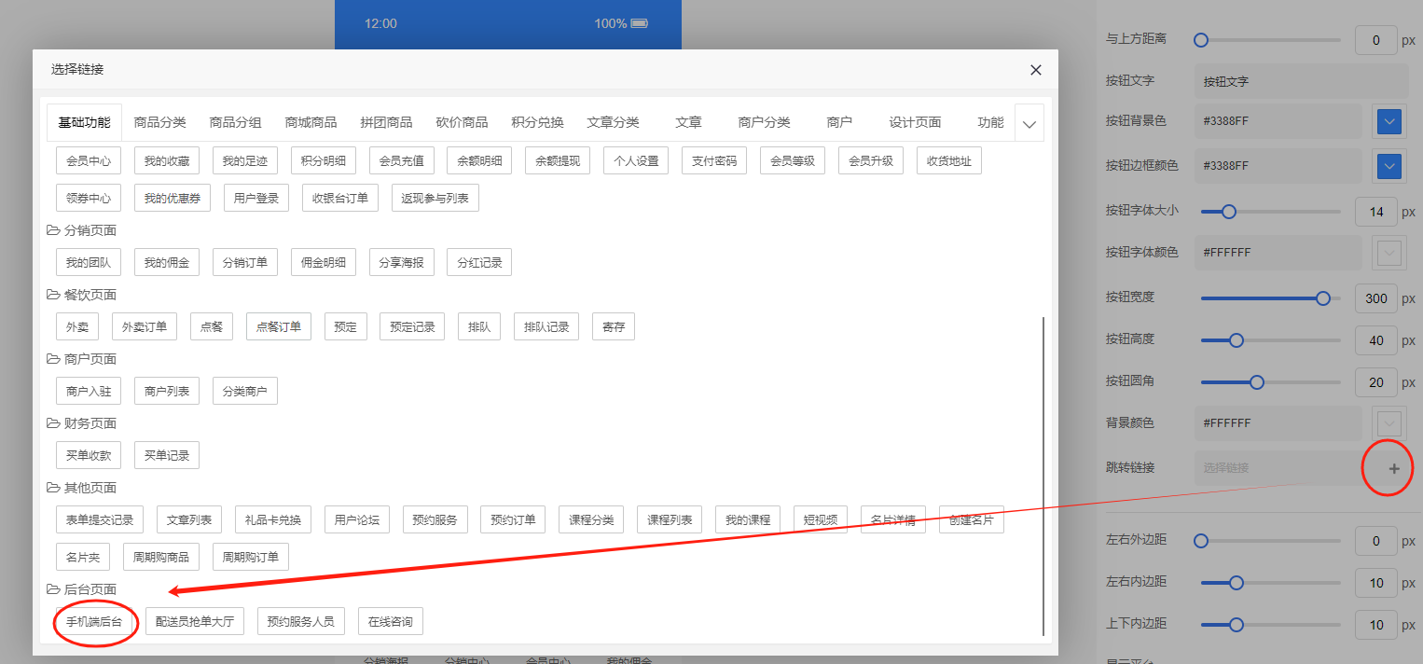The width and height of the screenshot is (1423, 664).
Task: Open the 拼团商品 tab
Action: 386,122
